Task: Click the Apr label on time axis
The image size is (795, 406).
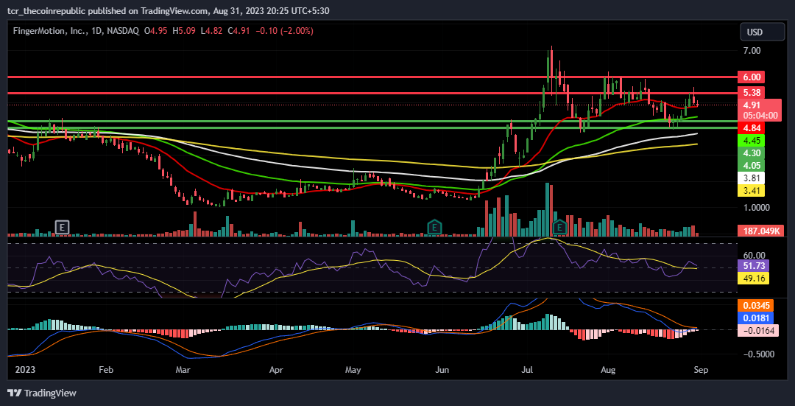Action: 276,369
